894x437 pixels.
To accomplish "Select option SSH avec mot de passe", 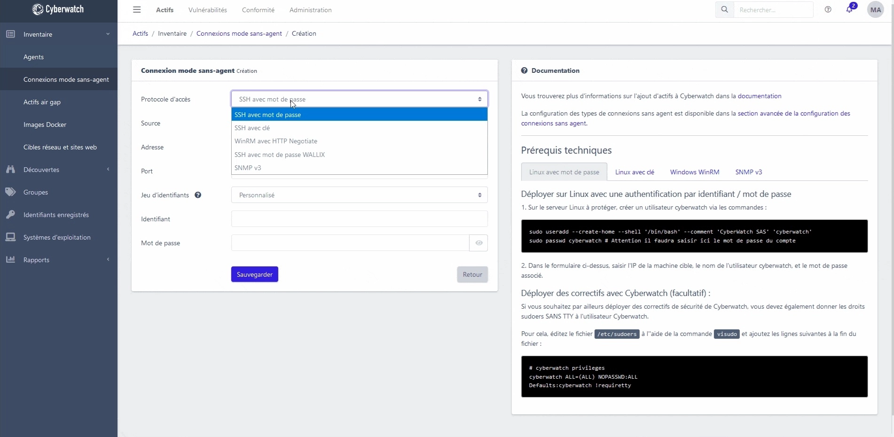I will point(360,115).
